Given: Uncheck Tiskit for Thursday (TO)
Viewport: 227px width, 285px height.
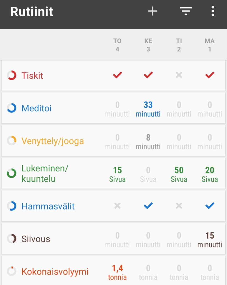Looking at the screenshot, I should [117, 75].
